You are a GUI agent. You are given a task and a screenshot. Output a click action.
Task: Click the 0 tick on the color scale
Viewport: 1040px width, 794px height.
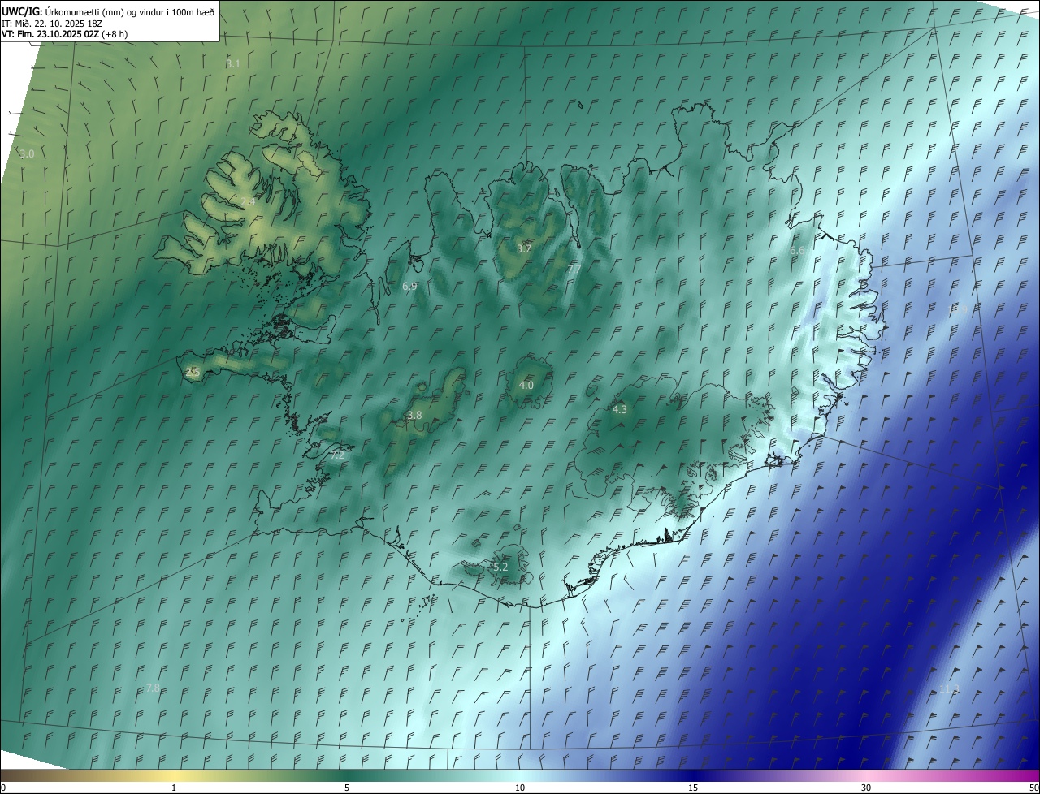(x=2, y=788)
